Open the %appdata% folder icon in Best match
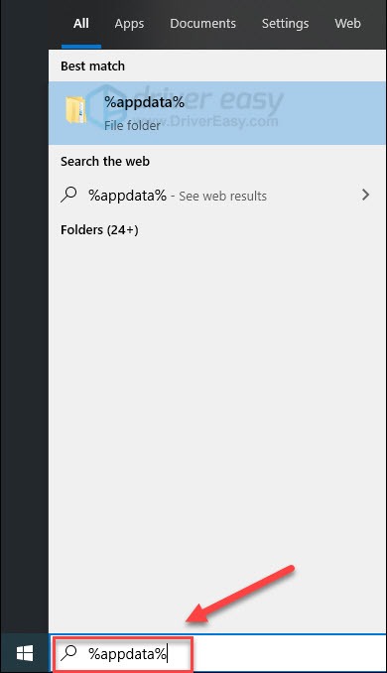387x673 pixels. tap(76, 111)
